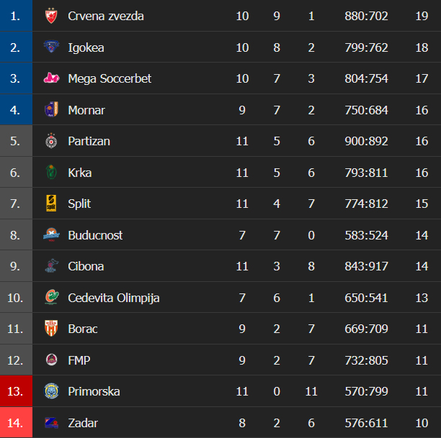This screenshot has width=441, height=438.
Task: Click the Borac striped shield crest
Action: (51, 328)
